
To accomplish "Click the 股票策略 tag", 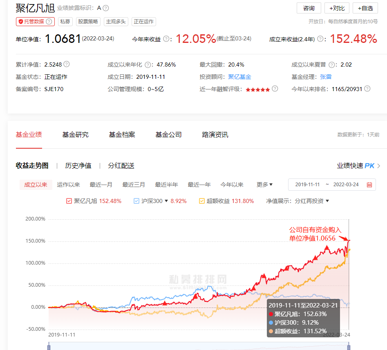I will [x=88, y=22].
